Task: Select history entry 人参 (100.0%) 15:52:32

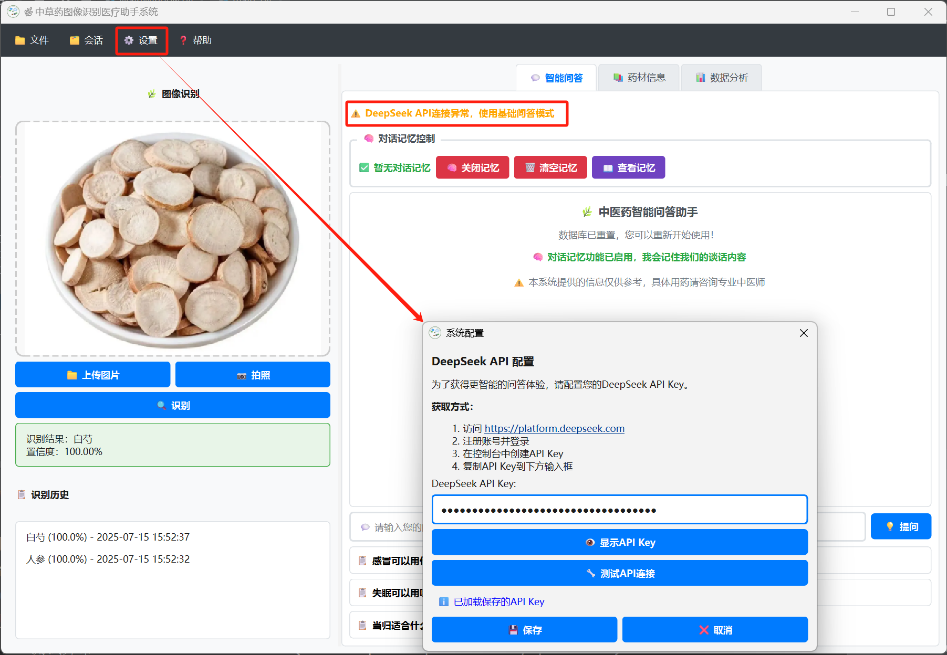Action: [108, 559]
